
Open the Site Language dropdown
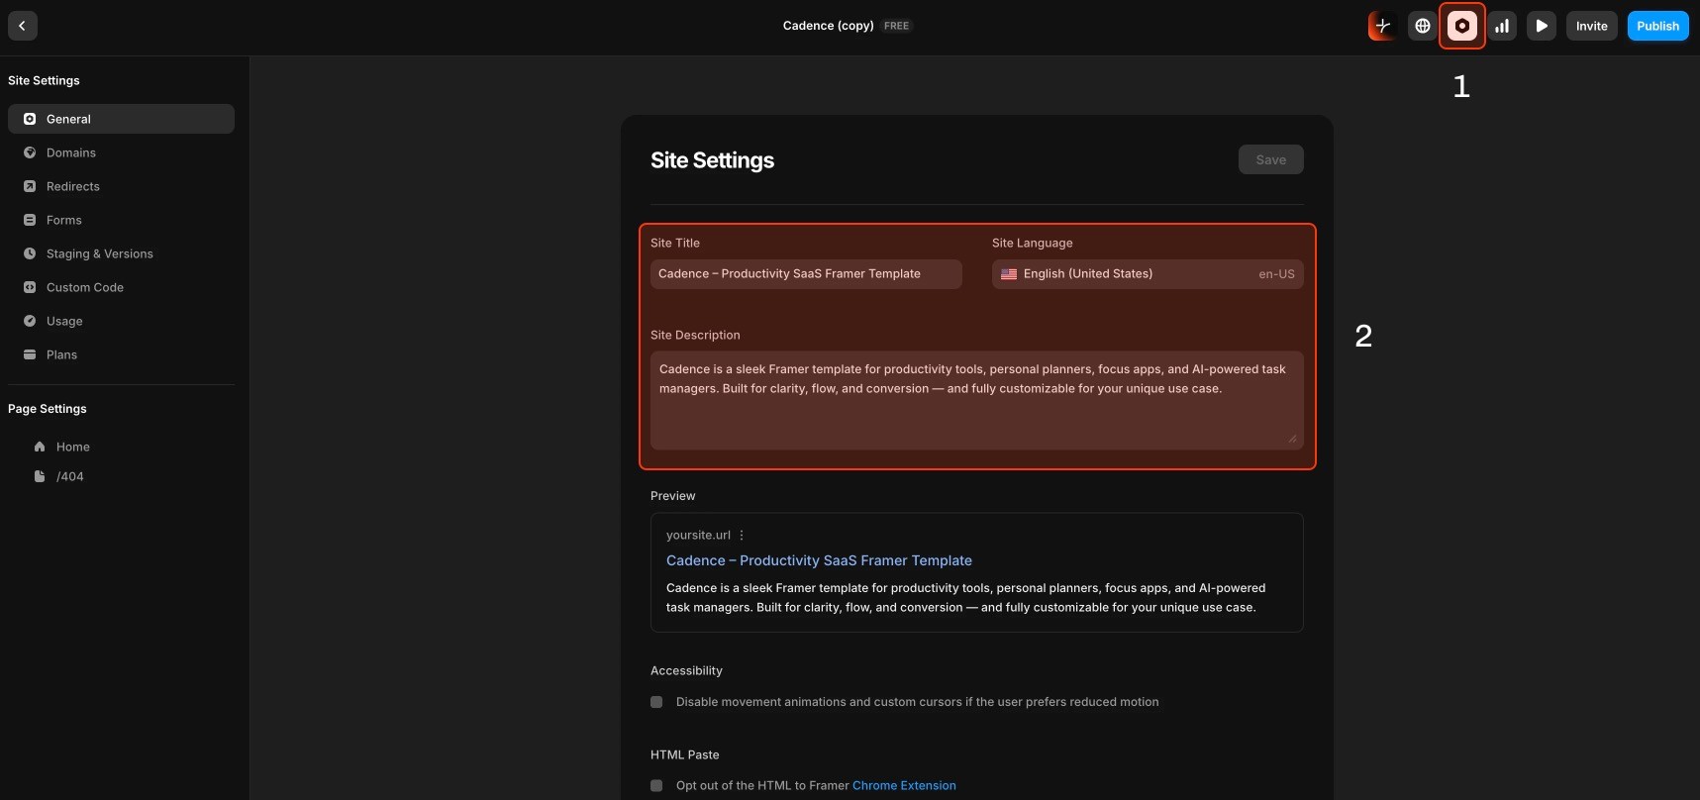[1148, 274]
